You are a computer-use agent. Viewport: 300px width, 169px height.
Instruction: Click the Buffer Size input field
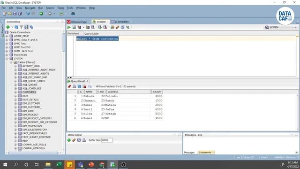pyautogui.click(x=107, y=140)
